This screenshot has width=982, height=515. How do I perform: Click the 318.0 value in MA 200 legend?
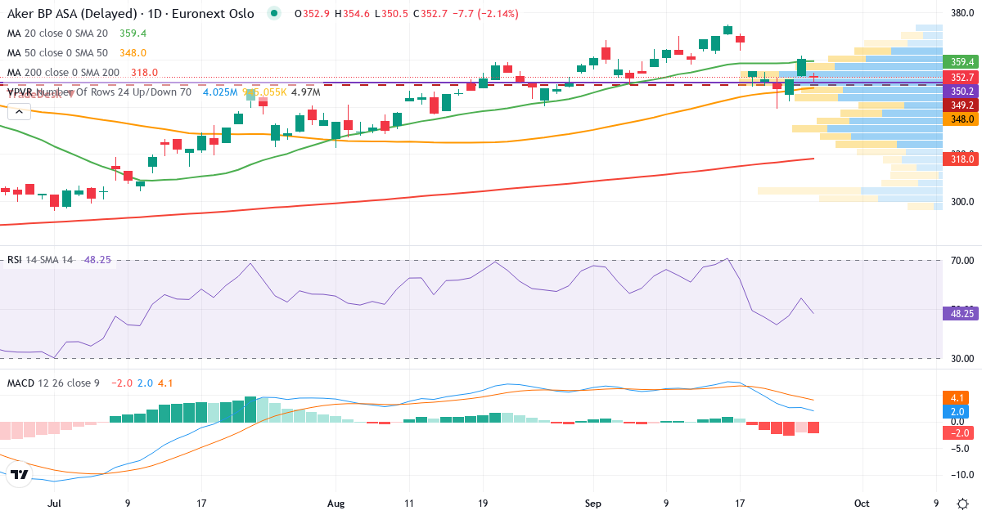tap(144, 73)
